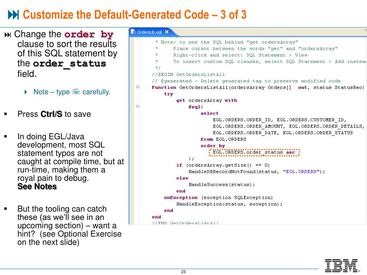Close the OrdersLib.egl tab
Image resolution: width=367 pixels, height=275 pixels.
pyautogui.click(x=167, y=32)
